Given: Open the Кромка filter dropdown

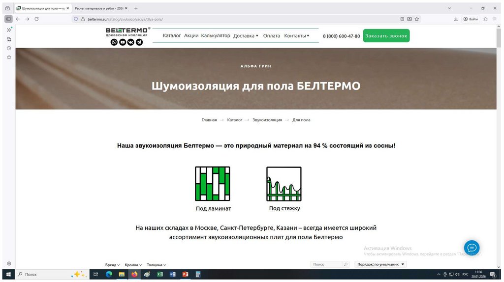Looking at the screenshot, I should (x=133, y=265).
